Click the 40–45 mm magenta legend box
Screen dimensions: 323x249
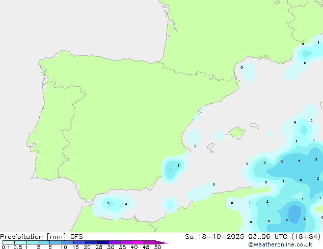(138, 242)
